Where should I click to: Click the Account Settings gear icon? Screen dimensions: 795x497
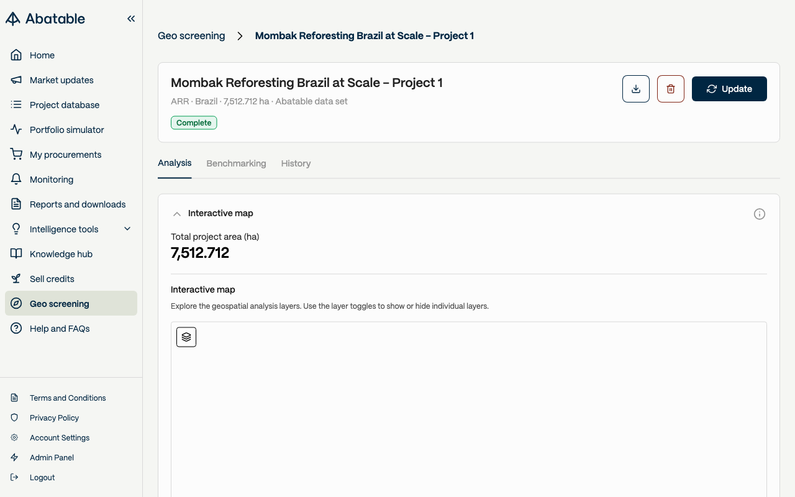pos(14,438)
